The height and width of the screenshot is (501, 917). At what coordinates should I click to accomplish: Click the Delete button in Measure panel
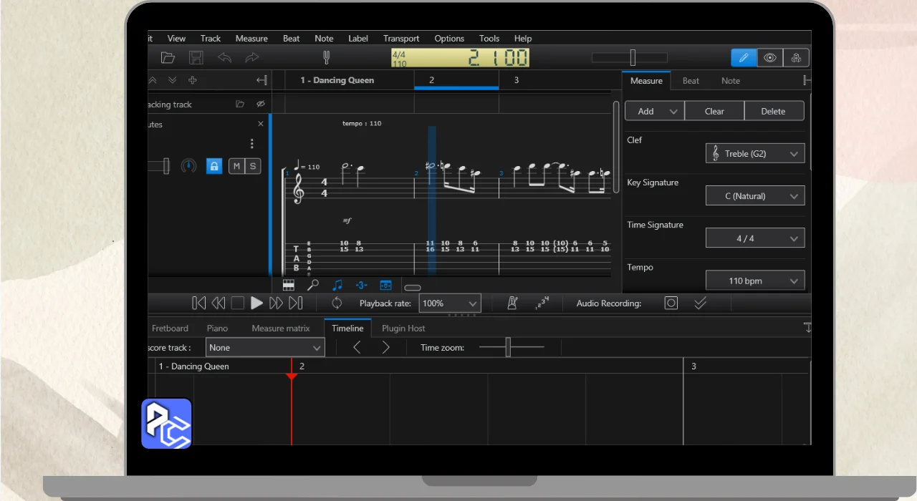773,112
